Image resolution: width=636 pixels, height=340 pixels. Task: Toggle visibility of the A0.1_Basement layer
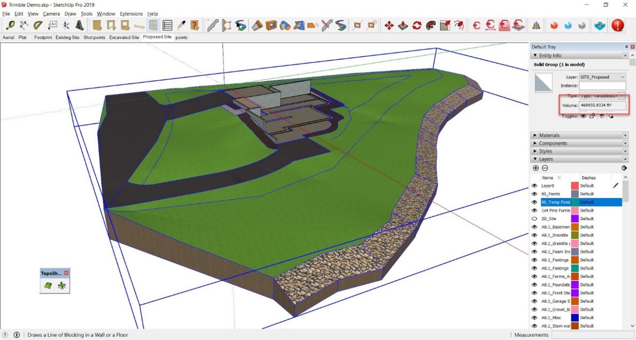point(535,227)
